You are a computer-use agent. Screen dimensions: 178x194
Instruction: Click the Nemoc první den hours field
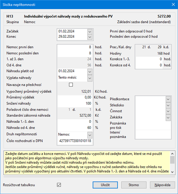point(75,47)
